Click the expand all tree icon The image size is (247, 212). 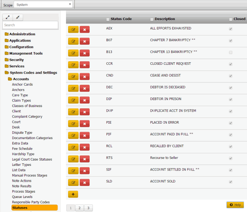pyautogui.click(x=8, y=17)
